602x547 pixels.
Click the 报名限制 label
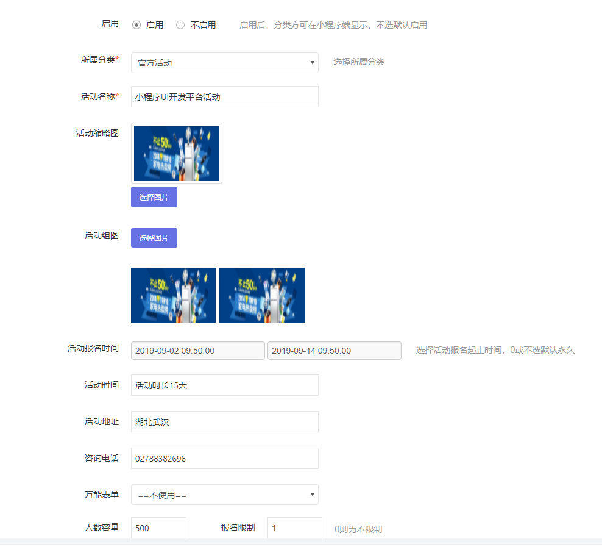click(238, 527)
